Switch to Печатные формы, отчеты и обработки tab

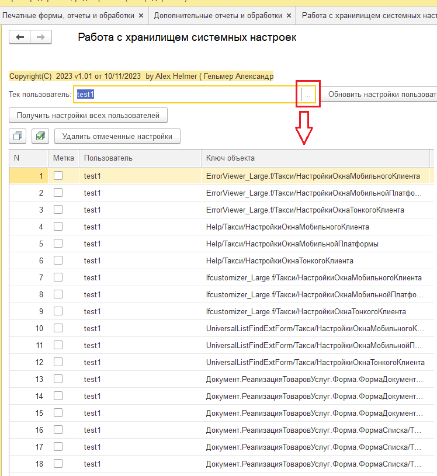68,16
